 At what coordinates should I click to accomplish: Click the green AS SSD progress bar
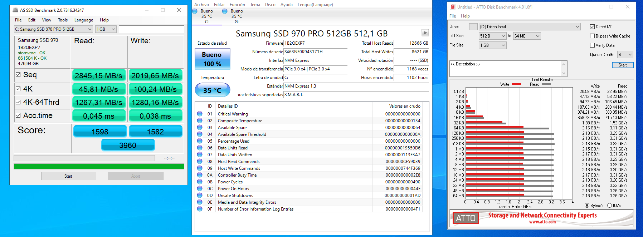click(x=99, y=166)
